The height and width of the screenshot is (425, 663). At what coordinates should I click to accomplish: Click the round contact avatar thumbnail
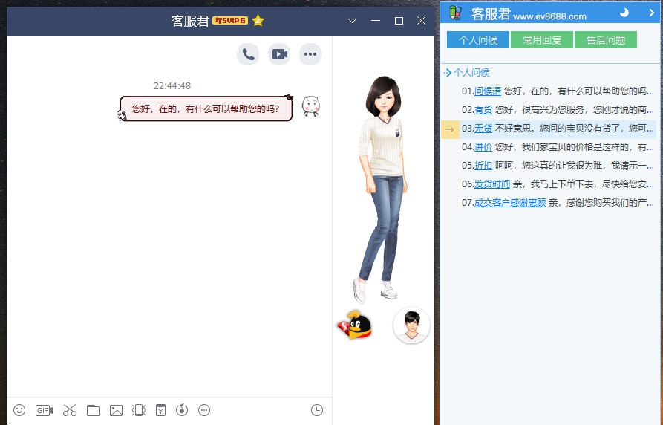click(x=411, y=325)
